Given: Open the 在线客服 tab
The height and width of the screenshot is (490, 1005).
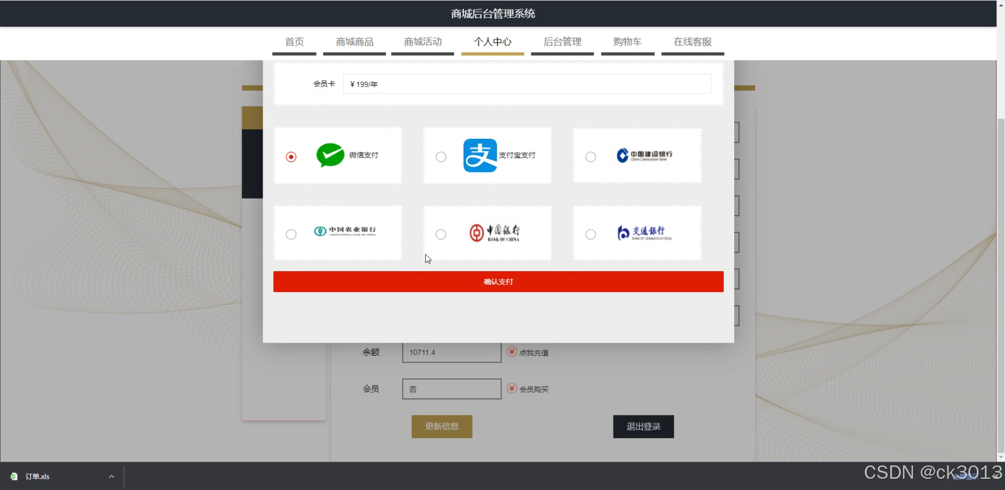Looking at the screenshot, I should [693, 42].
